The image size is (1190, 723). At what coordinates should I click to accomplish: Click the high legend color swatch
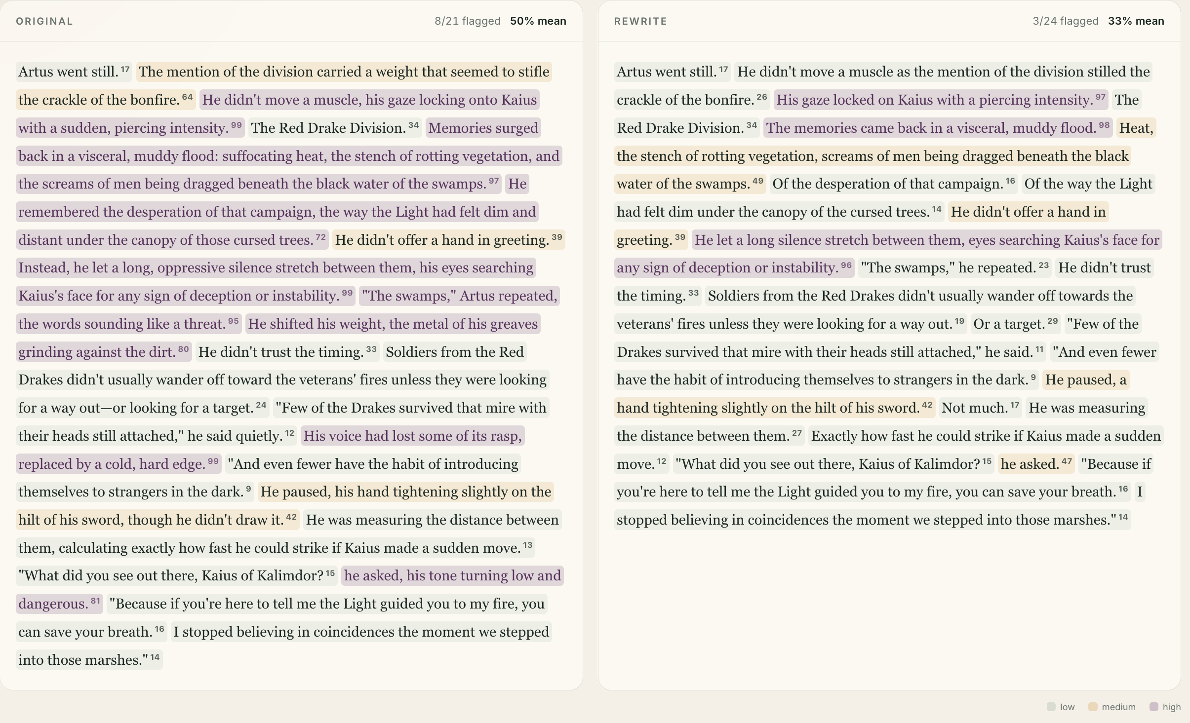pyautogui.click(x=1154, y=707)
